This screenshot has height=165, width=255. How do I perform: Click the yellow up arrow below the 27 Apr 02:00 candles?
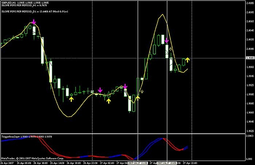(109, 101)
